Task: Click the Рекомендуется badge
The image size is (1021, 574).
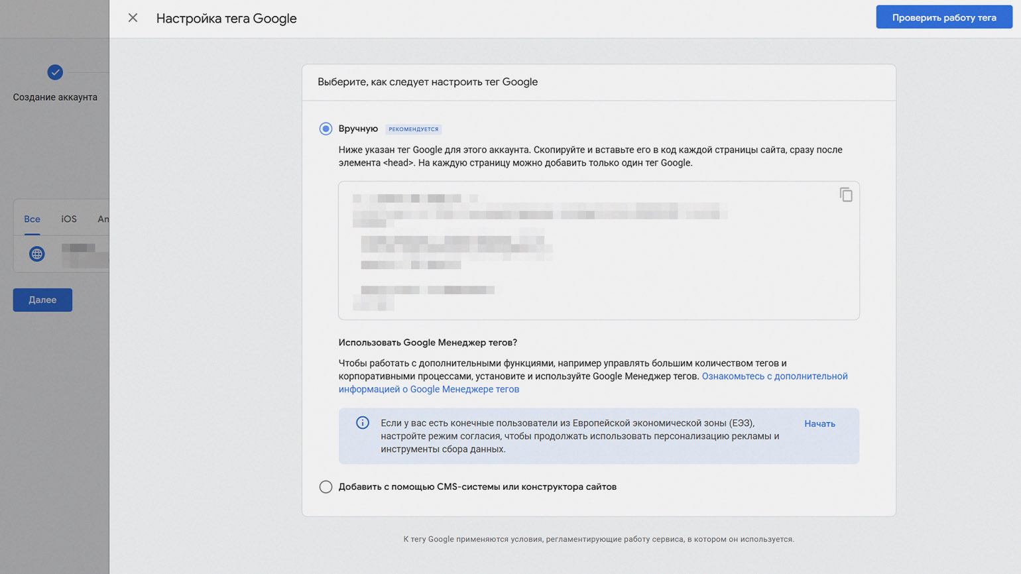Action: [414, 129]
